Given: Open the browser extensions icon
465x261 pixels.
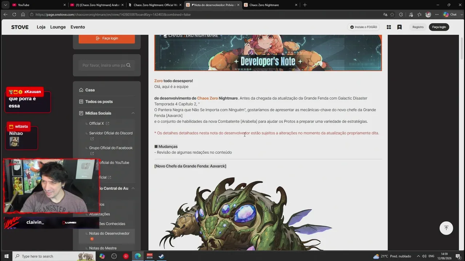Looking at the screenshot, I should tap(401, 14).
